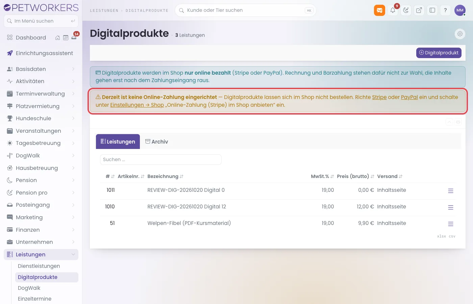Focus the Im Menü suchen field

click(41, 21)
